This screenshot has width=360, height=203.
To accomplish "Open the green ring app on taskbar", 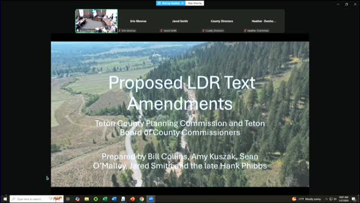I will (x=96, y=199).
